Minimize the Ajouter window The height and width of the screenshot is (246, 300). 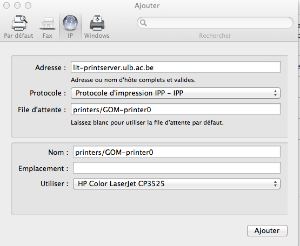coord(17,5)
